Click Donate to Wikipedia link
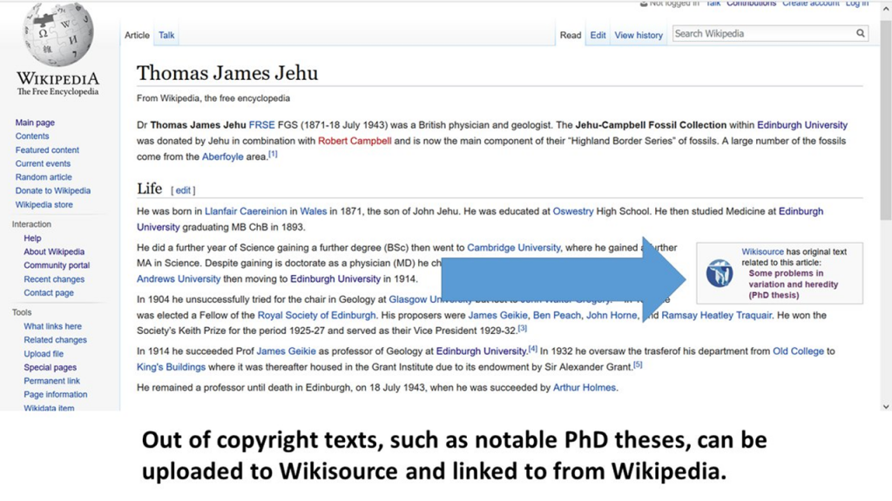Viewport: 892px width, 501px height. [53, 190]
